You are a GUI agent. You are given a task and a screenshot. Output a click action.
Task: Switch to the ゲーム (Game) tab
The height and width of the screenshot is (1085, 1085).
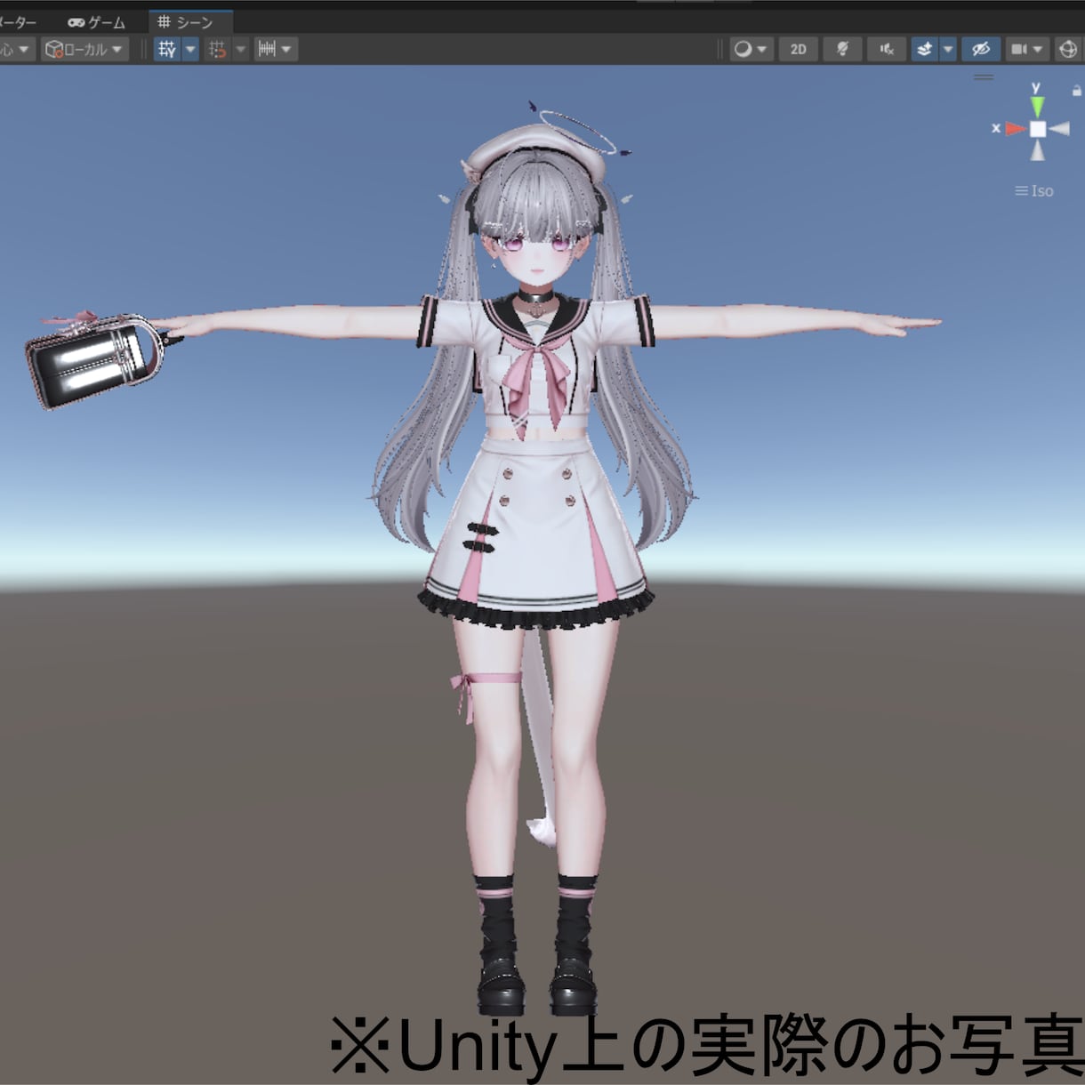97,22
